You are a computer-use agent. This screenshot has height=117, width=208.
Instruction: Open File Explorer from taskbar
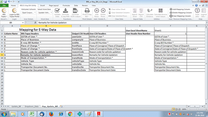coord(13,114)
